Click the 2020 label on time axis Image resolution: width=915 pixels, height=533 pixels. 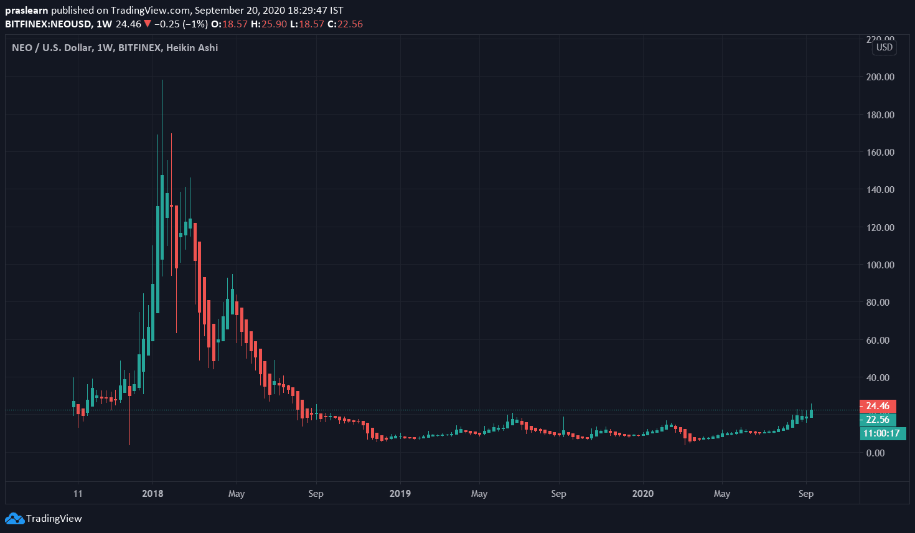click(642, 494)
